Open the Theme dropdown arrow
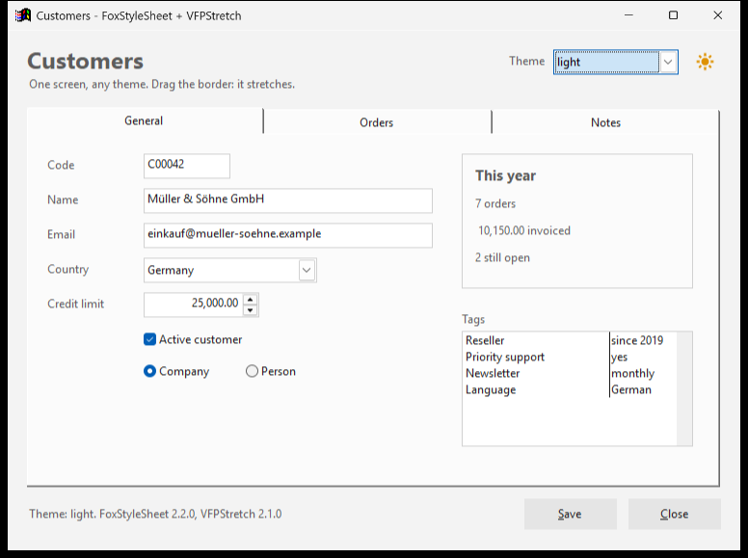 pos(668,62)
